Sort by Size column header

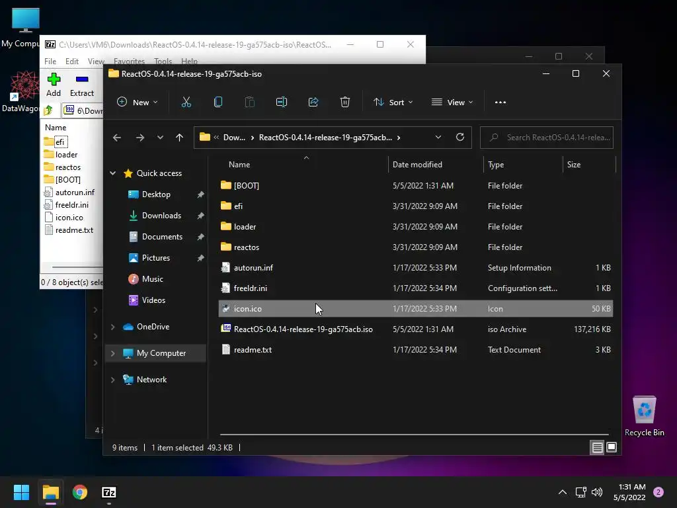[589, 165]
